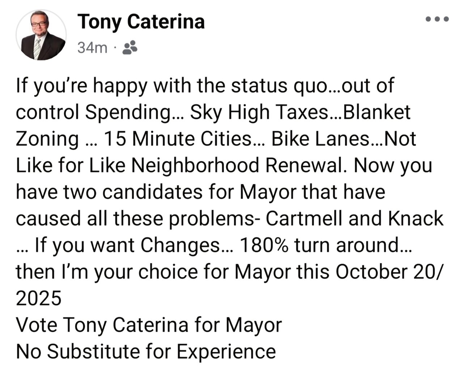Click the friends audience icon beside 34m
463x373 pixels.
point(130,47)
